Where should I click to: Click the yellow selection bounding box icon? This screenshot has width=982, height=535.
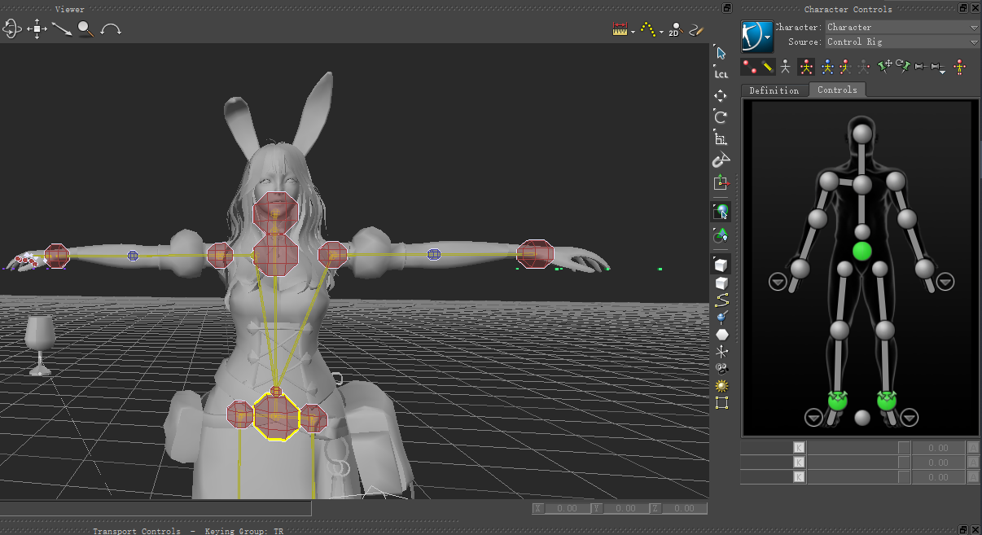point(721,402)
